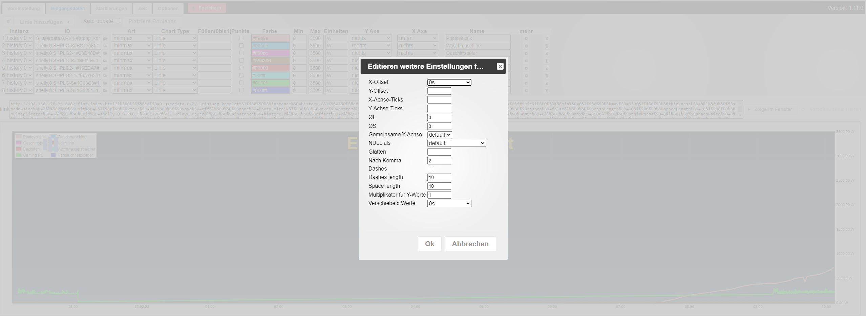
Task: Enable the Dashes checkbox in the dialog
Action: [431, 169]
